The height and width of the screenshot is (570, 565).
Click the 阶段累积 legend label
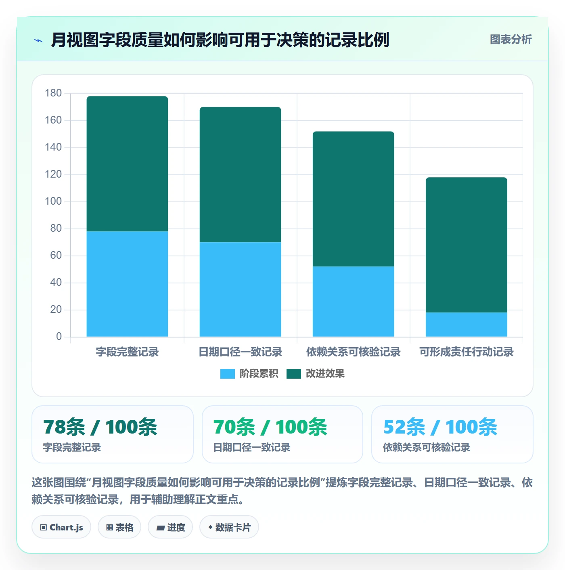(x=259, y=374)
